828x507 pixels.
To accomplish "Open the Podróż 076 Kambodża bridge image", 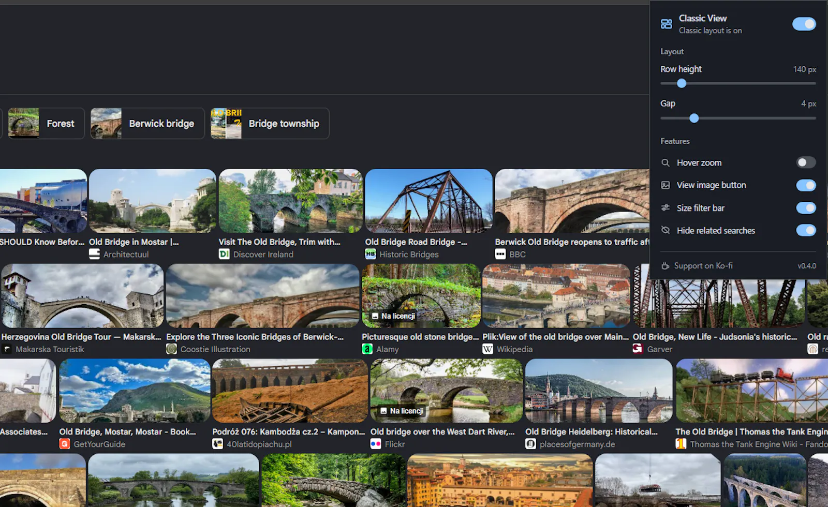I will coord(290,391).
